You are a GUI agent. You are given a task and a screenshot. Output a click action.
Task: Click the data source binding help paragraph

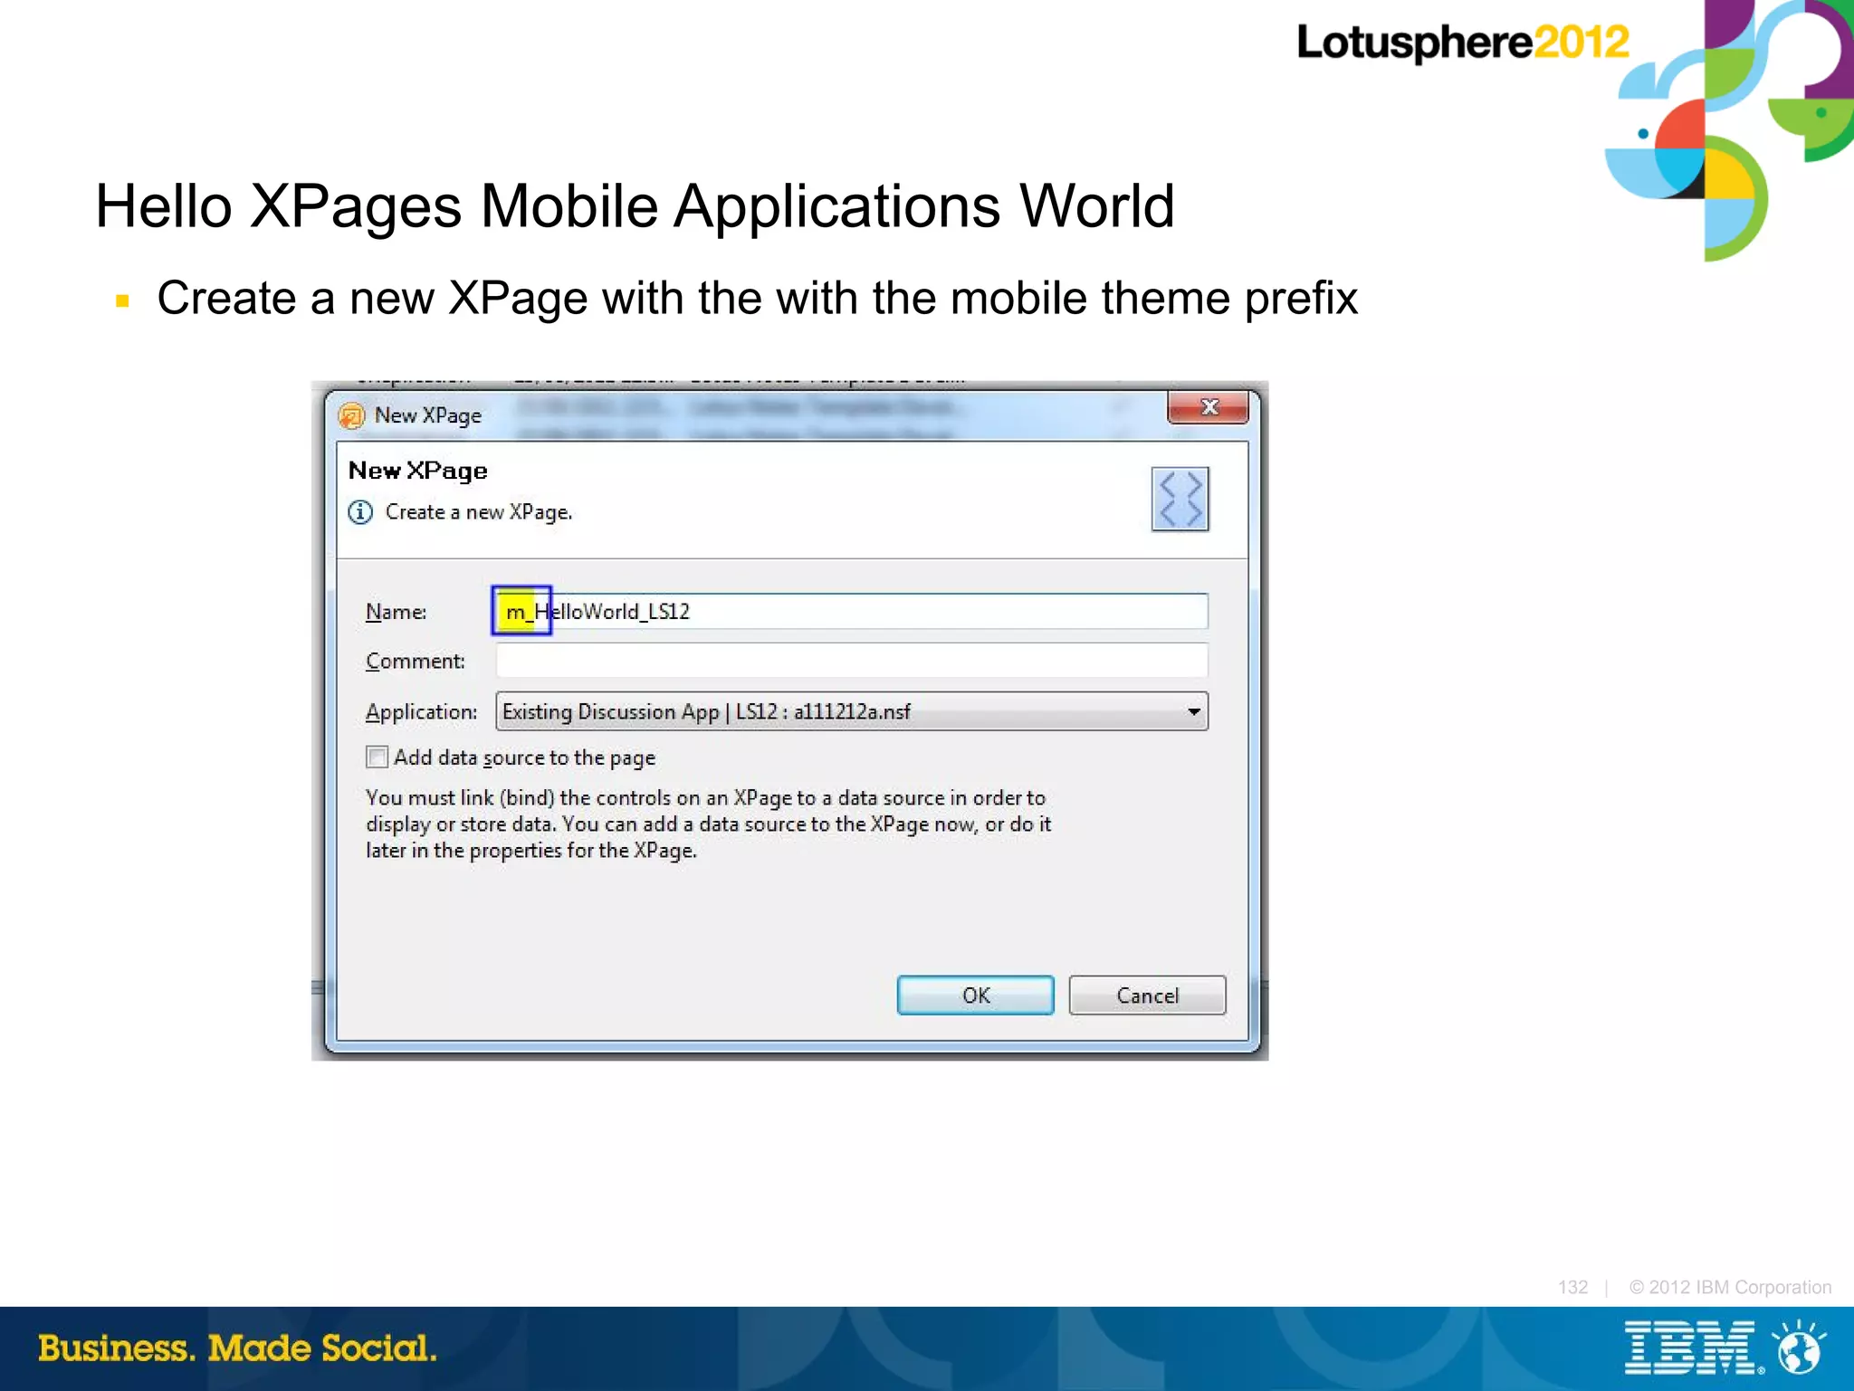[x=709, y=824]
